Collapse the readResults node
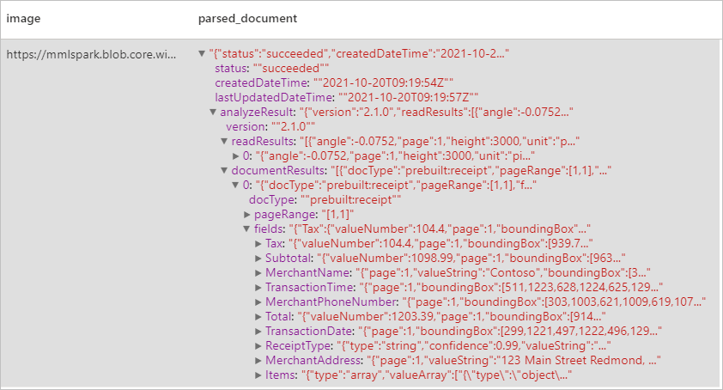723x390 pixels. point(224,141)
